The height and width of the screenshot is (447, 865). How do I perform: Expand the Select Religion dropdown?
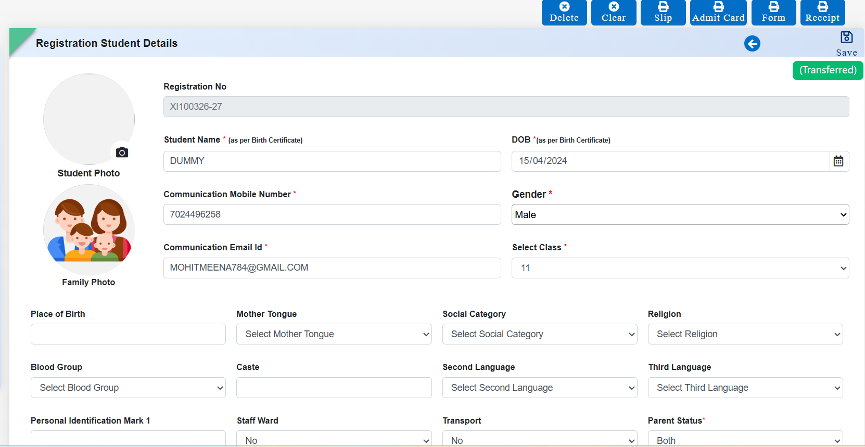[x=745, y=334]
